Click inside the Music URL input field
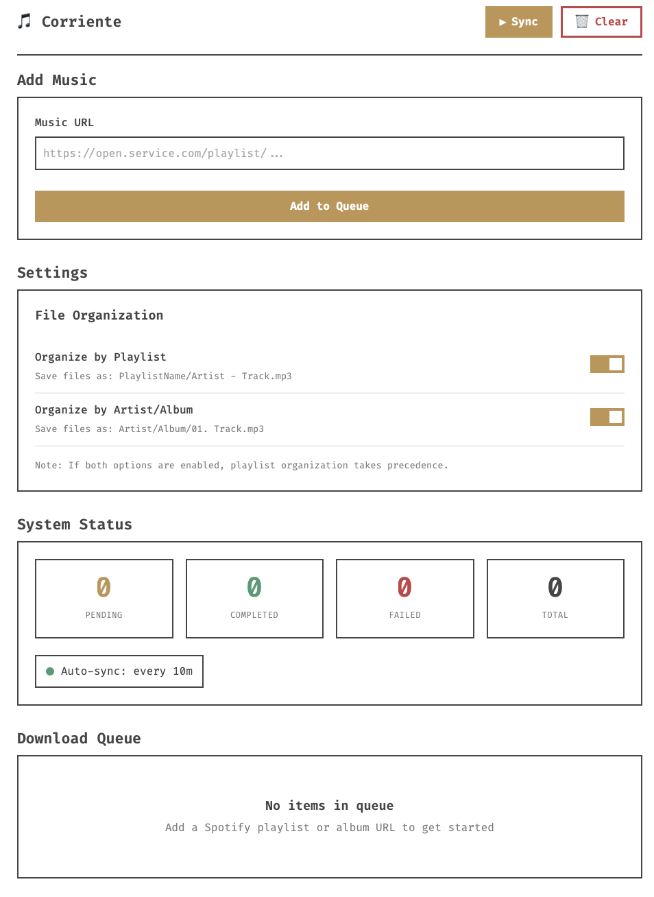The height and width of the screenshot is (897, 654). pyautogui.click(x=329, y=153)
